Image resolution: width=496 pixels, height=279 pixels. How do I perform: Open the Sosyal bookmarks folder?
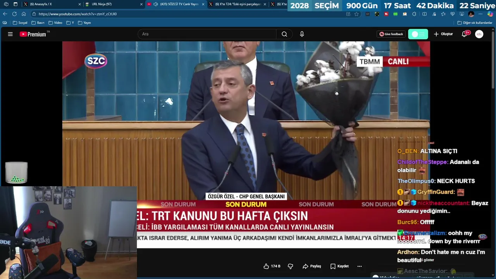pyautogui.click(x=20, y=23)
